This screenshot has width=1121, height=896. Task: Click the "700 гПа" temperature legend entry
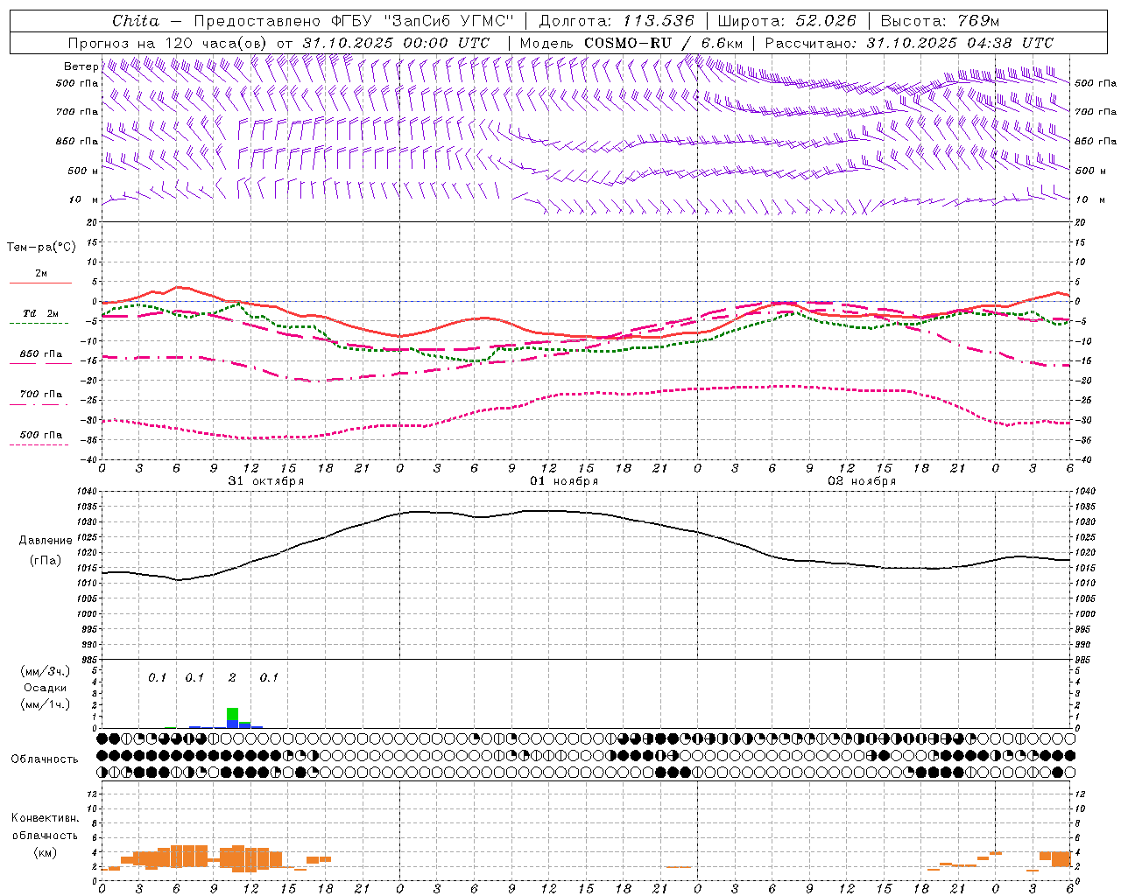click(41, 395)
